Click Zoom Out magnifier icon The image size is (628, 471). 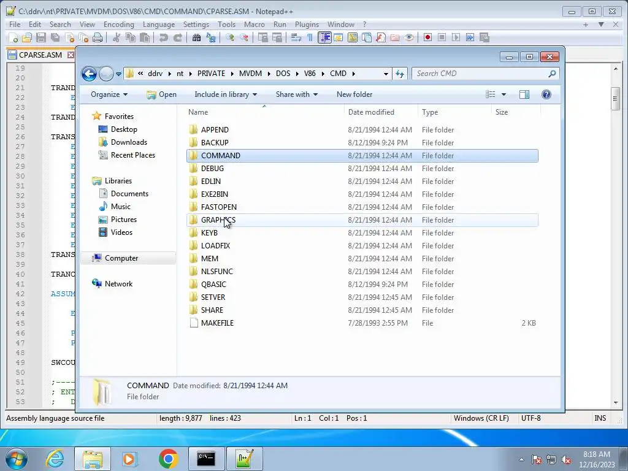point(244,37)
